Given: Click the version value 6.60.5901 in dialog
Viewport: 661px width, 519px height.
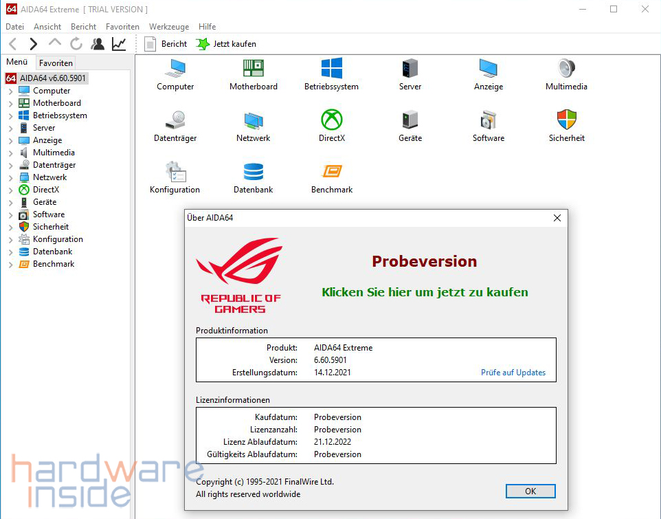Looking at the screenshot, I should [x=330, y=360].
